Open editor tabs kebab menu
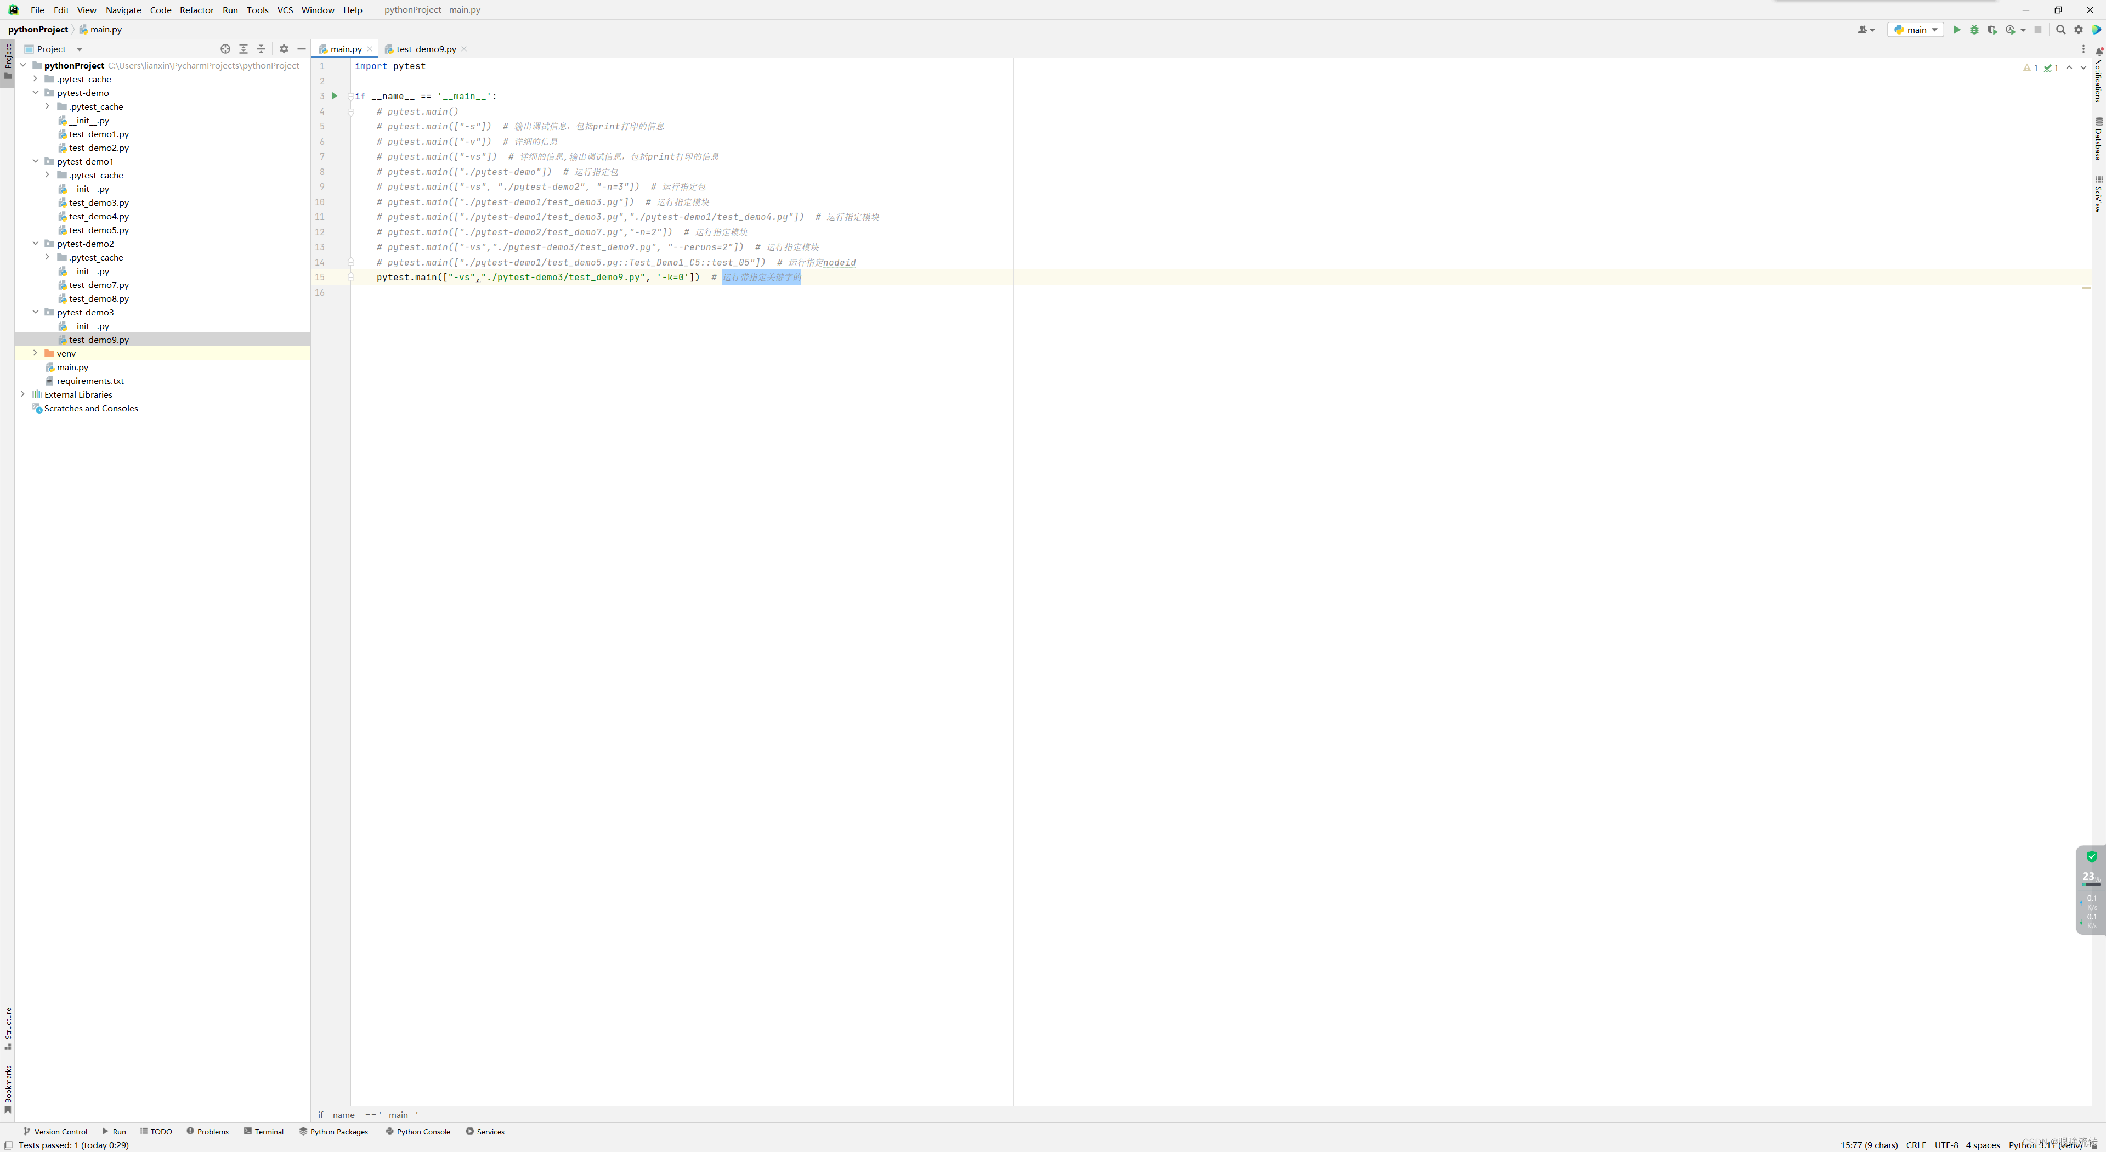Screen dimensions: 2106x1152 coord(2084,49)
